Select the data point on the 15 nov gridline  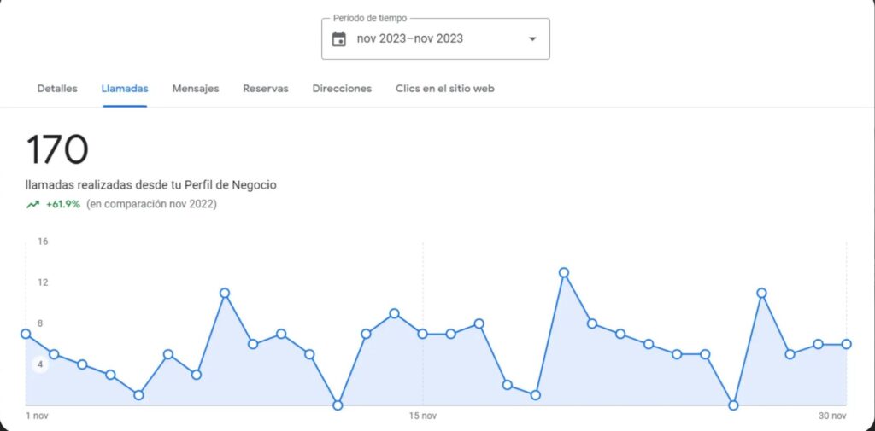pyautogui.click(x=422, y=334)
